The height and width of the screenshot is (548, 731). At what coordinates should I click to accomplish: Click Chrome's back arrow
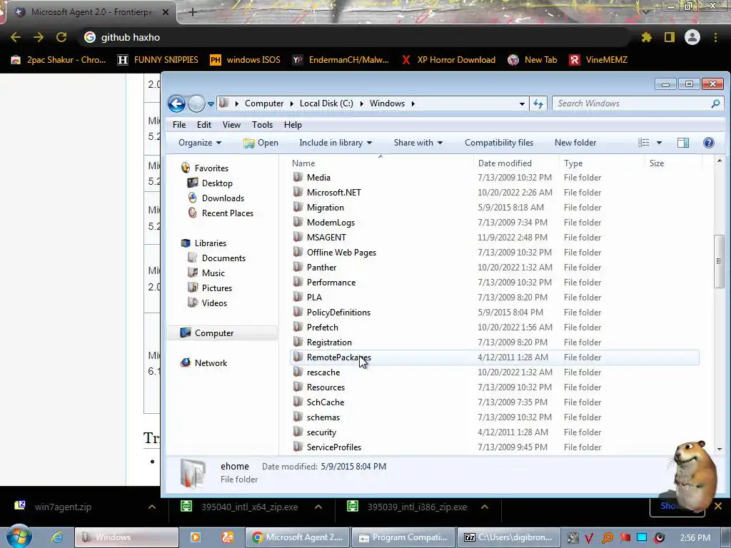click(16, 37)
